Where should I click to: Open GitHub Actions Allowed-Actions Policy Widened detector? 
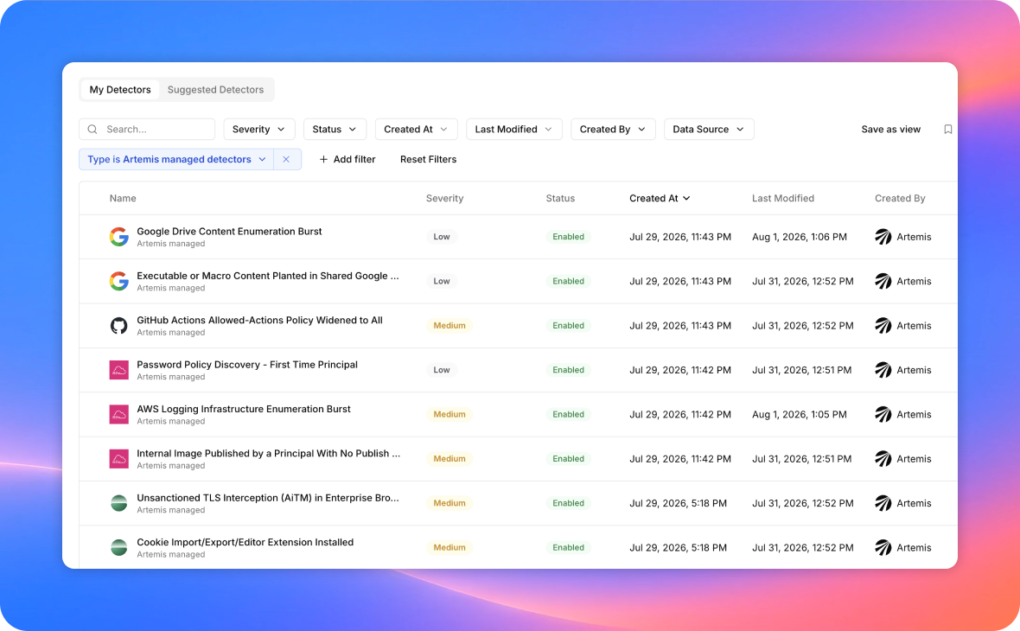point(259,320)
